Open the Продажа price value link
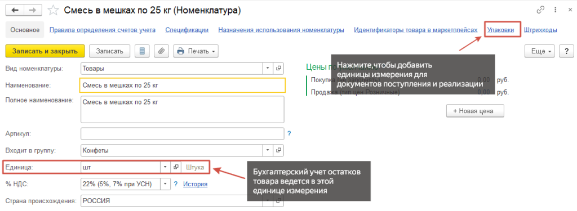 pos(483,92)
